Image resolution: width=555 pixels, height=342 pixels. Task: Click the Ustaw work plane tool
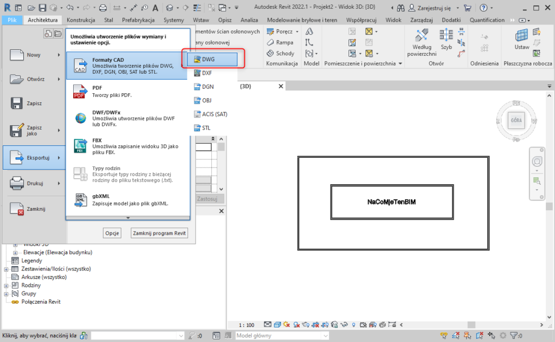tap(522, 40)
